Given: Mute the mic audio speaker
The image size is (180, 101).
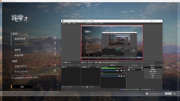Looking at the screenshot, I should [121, 76].
